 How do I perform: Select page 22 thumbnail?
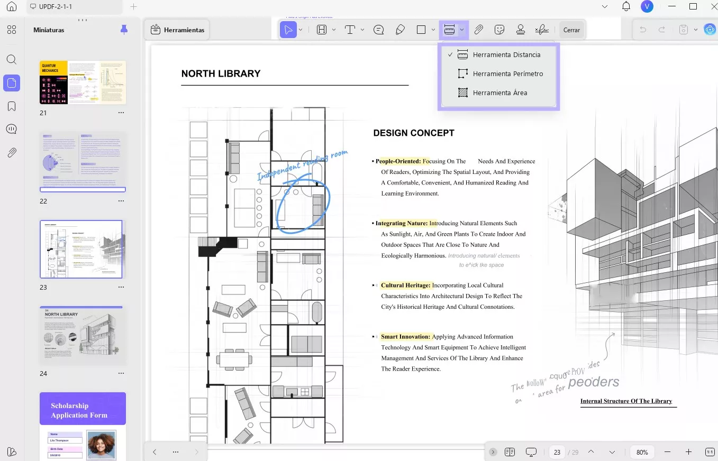[83, 162]
